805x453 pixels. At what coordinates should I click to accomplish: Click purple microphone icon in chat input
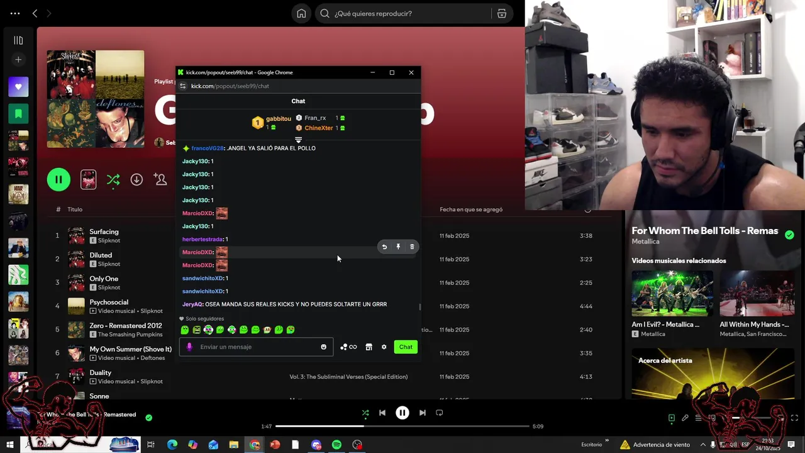tap(189, 347)
